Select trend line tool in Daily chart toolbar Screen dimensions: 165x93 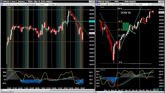pos(127,4)
